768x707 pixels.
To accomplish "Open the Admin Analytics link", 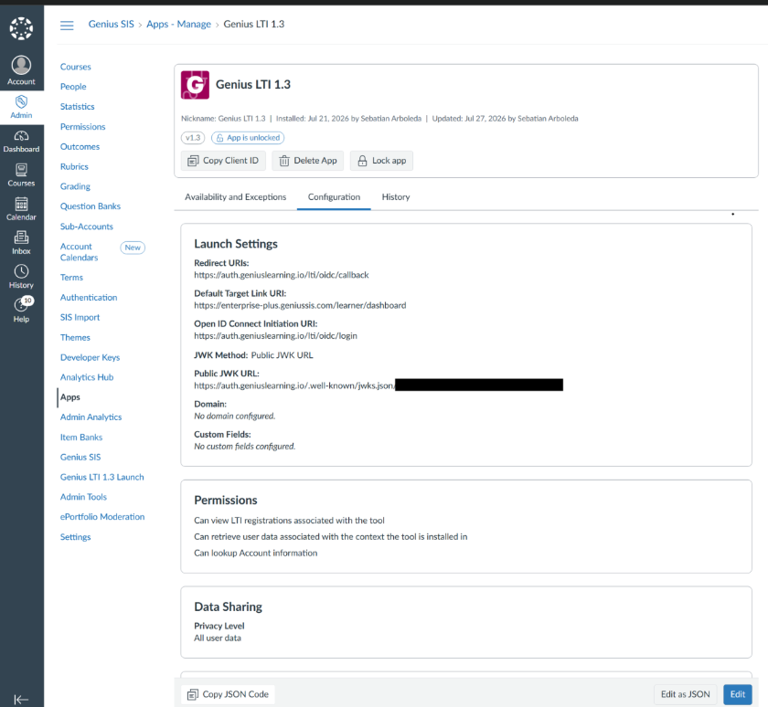I will (91, 417).
